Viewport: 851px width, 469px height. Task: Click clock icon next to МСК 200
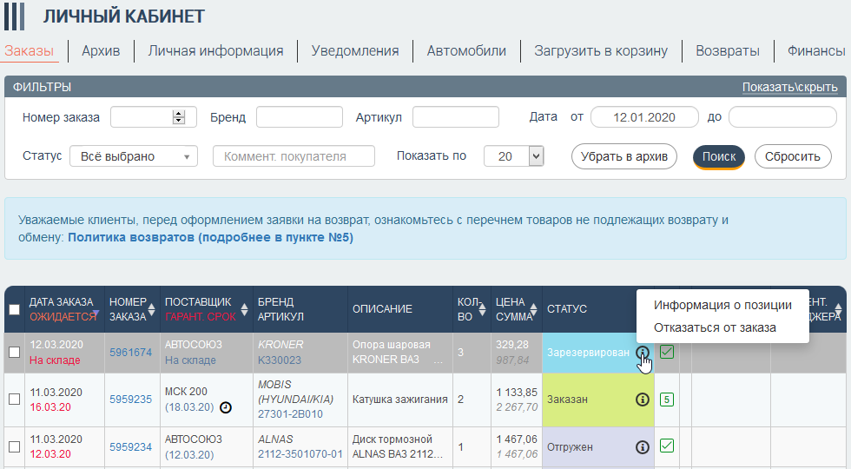226,407
